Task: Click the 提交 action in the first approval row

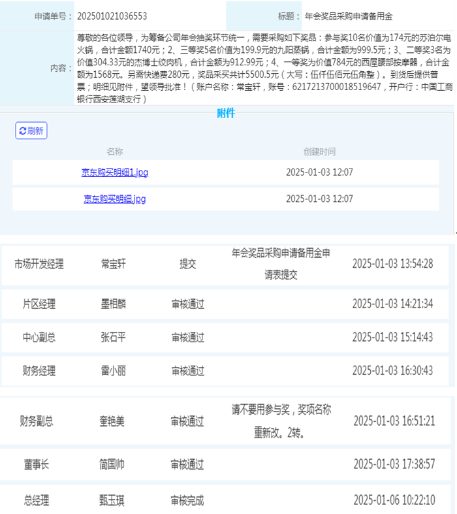Action: pyautogui.click(x=188, y=264)
